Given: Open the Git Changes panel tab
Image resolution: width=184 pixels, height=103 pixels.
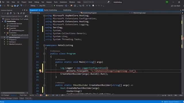Looking at the screenshot, I should (5, 95).
